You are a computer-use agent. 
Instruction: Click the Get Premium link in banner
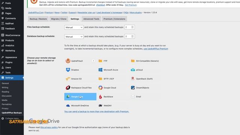click(131, 5)
